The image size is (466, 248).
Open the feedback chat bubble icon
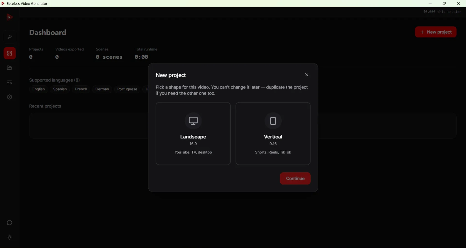tap(10, 223)
